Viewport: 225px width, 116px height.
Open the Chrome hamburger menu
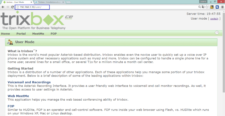[222, 7]
